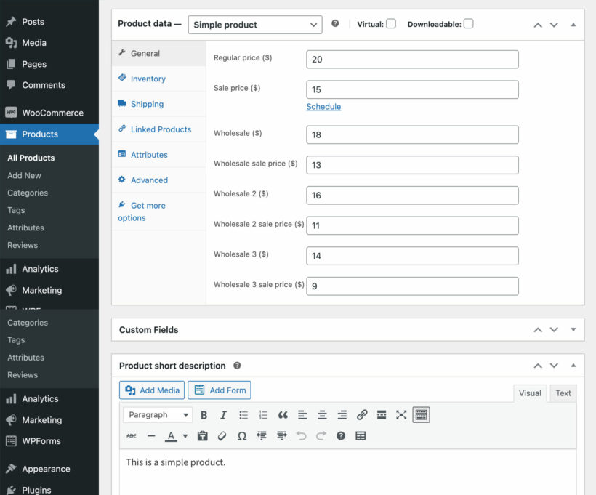The height and width of the screenshot is (495, 596).
Task: Apply italic formatting
Action: pos(223,415)
